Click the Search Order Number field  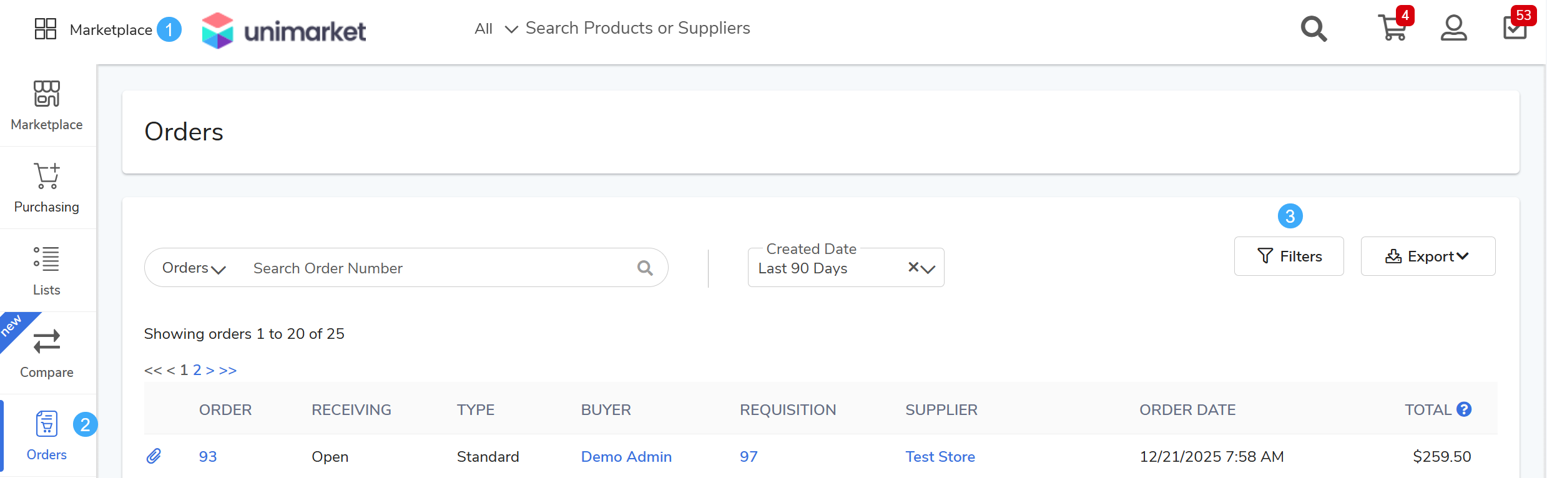[437, 268]
